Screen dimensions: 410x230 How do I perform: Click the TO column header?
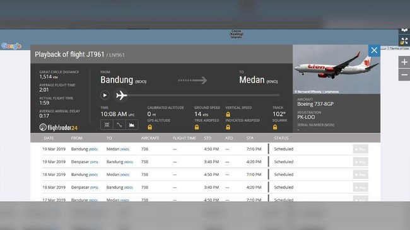click(109, 138)
